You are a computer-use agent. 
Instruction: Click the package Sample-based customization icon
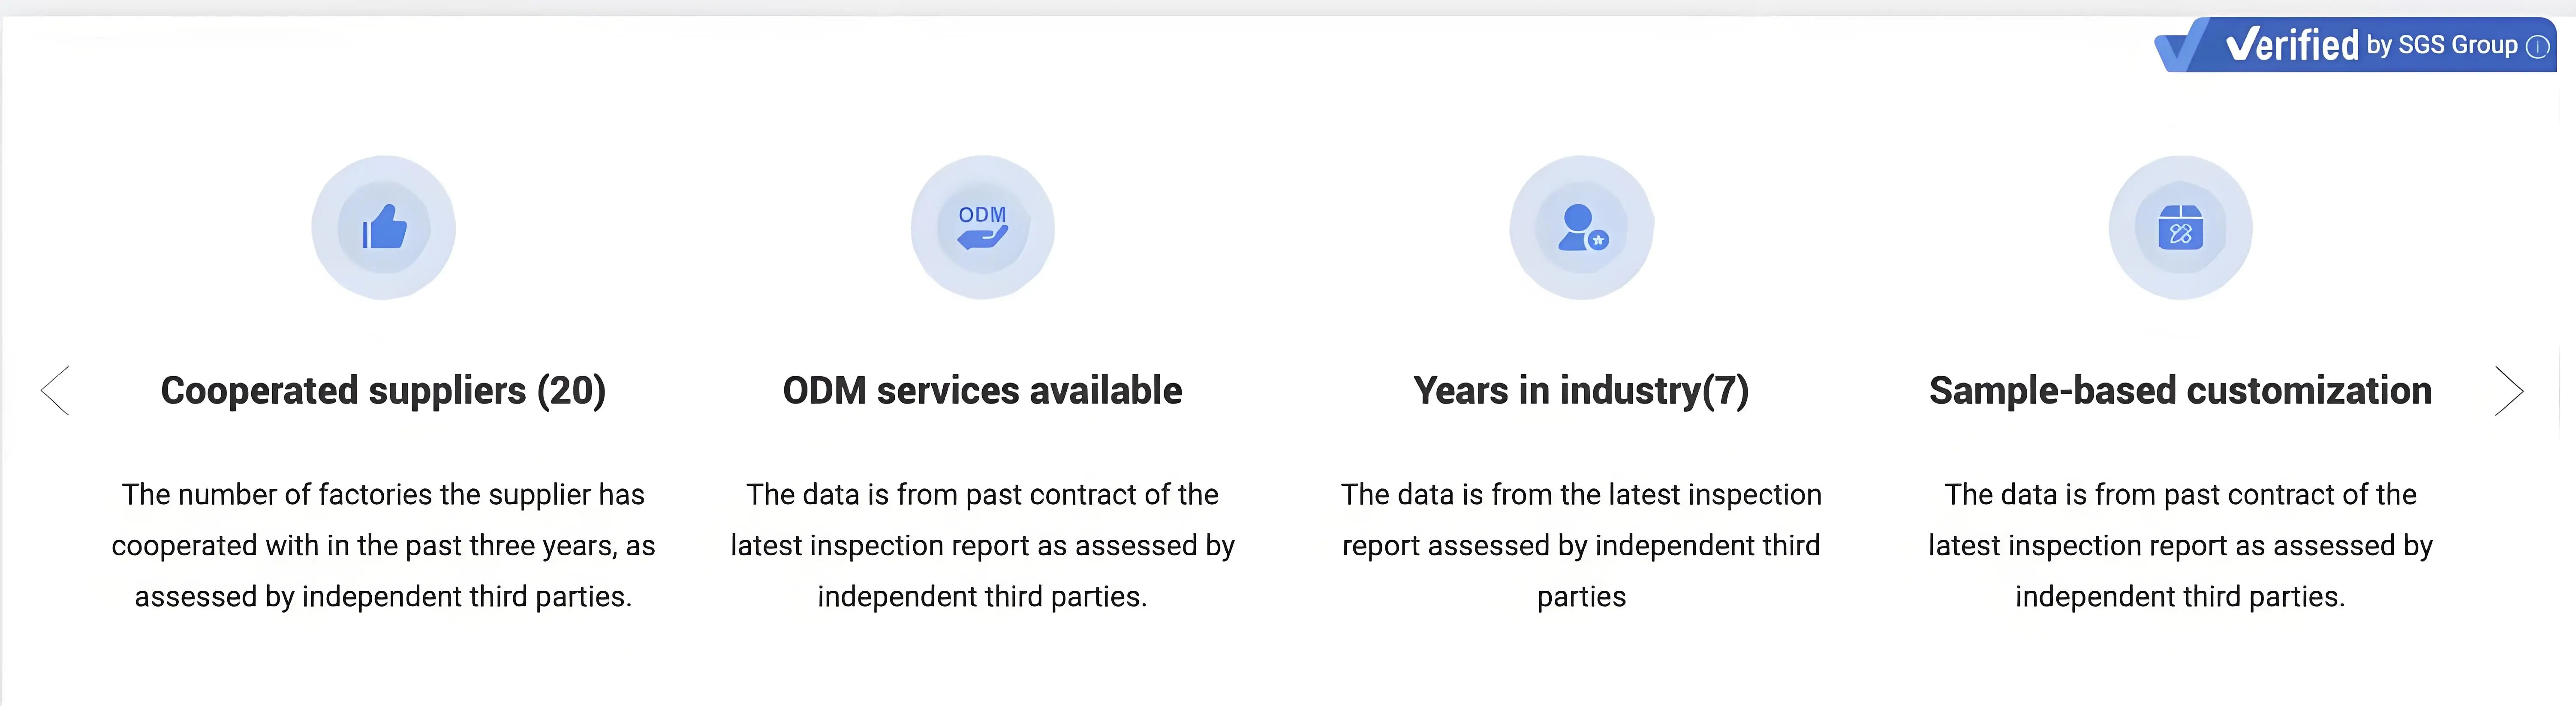[2180, 227]
